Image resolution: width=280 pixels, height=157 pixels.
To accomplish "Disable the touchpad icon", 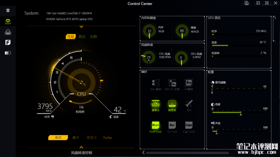I will point(172,104).
